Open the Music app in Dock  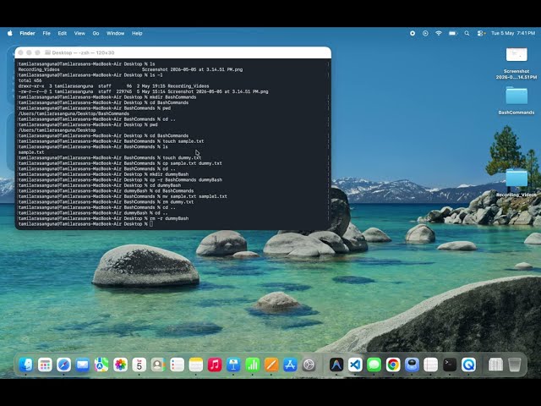pos(215,365)
